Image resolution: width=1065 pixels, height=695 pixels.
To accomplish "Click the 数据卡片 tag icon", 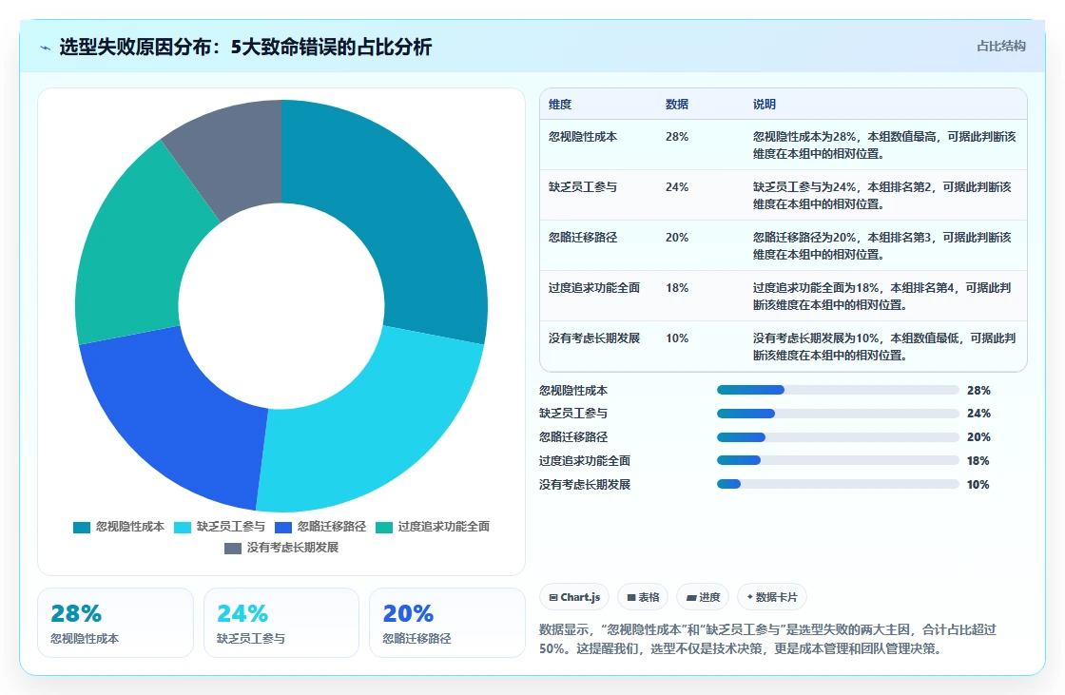I will click(750, 597).
